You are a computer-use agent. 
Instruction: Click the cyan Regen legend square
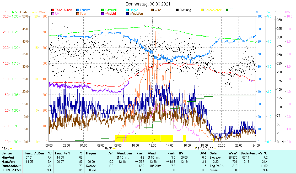coord(127,10)
